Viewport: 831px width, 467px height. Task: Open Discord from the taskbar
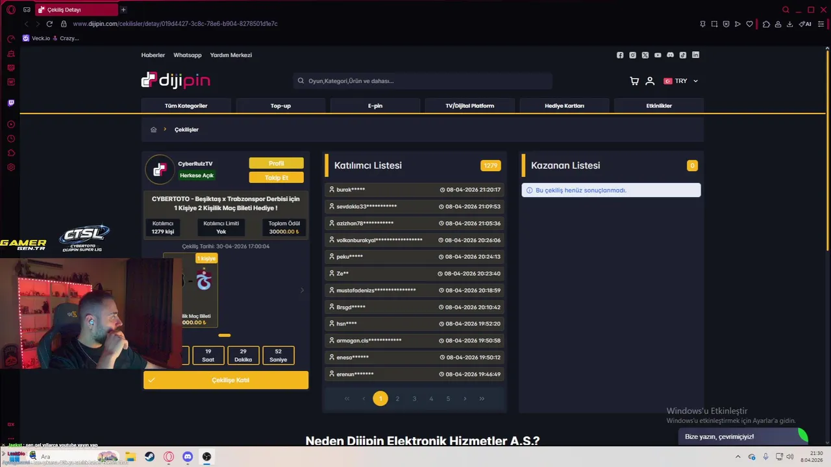click(188, 457)
